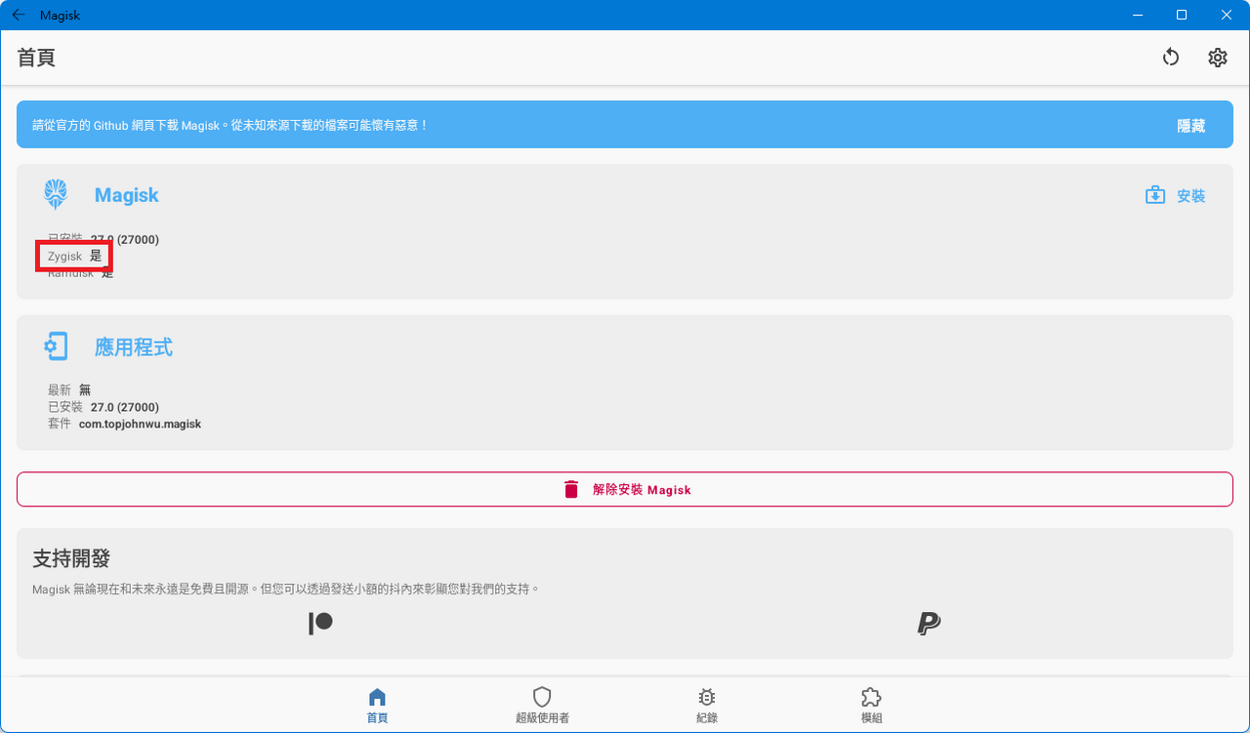Maximize the Magisk window
The image size is (1250, 733).
click(1182, 15)
